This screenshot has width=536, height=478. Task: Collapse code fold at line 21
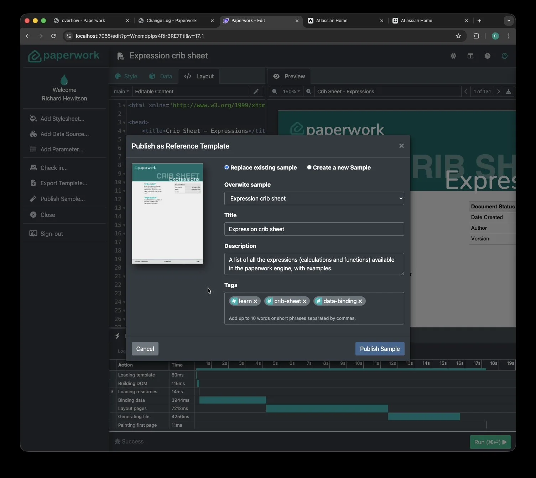124,276
